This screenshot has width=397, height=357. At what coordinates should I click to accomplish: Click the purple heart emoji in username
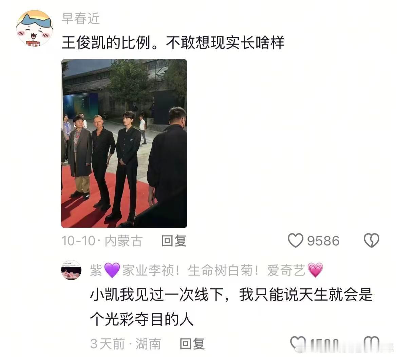tap(112, 270)
